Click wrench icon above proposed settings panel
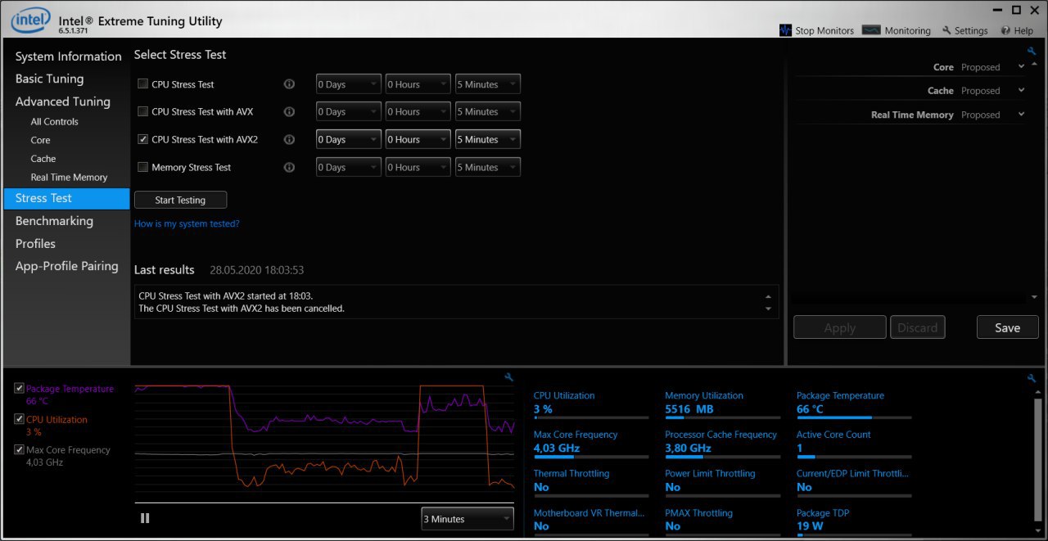The height and width of the screenshot is (541, 1048). [1032, 52]
